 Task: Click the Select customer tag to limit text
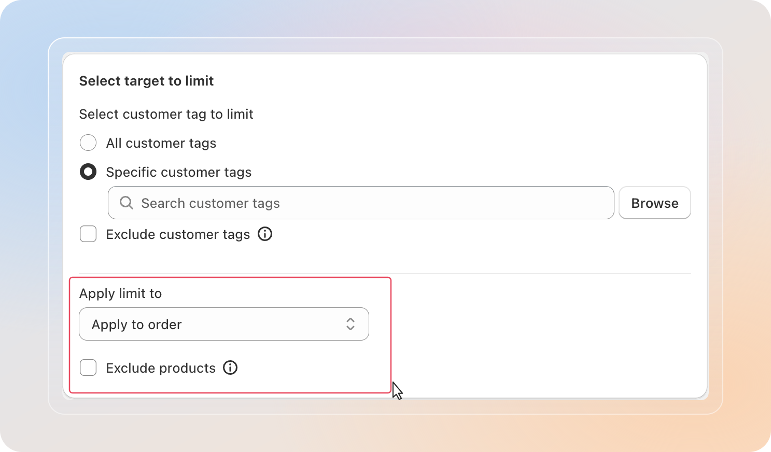(x=166, y=115)
